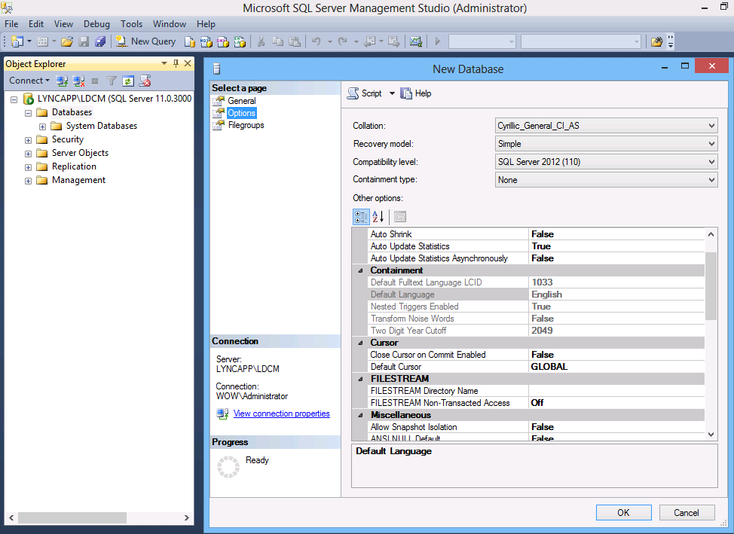Click the FILESTREAM Directory Name field
Viewport: 734px width, 534px height.
click(616, 391)
